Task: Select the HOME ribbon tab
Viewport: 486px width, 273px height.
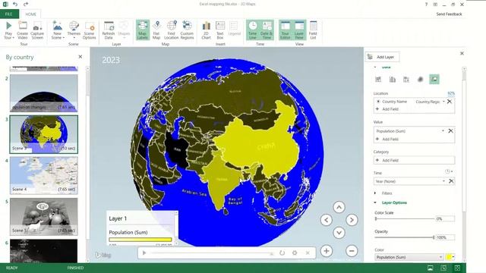Action: point(30,14)
